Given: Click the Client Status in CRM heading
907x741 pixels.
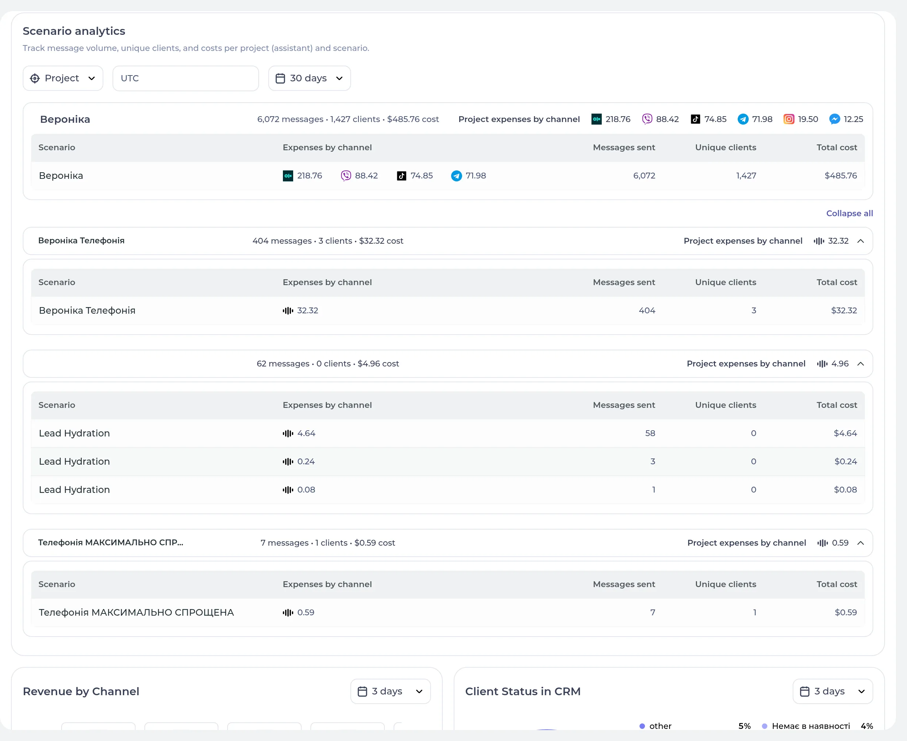Looking at the screenshot, I should point(523,692).
